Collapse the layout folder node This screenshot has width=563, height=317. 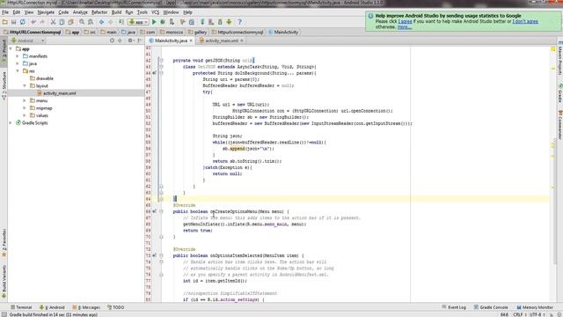[x=25, y=86]
